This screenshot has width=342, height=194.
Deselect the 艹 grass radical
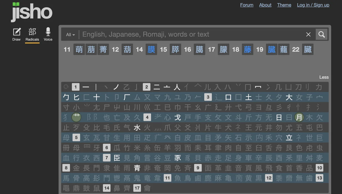click(76, 117)
